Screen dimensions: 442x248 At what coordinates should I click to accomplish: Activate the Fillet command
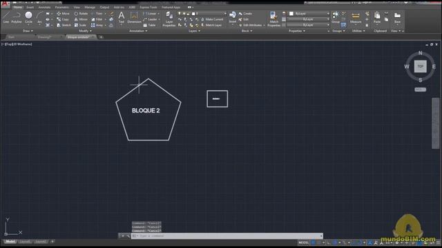pos(97,19)
